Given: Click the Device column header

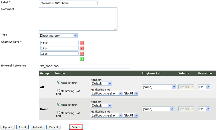Looking at the screenshot, I should pyautogui.click(x=60, y=74).
